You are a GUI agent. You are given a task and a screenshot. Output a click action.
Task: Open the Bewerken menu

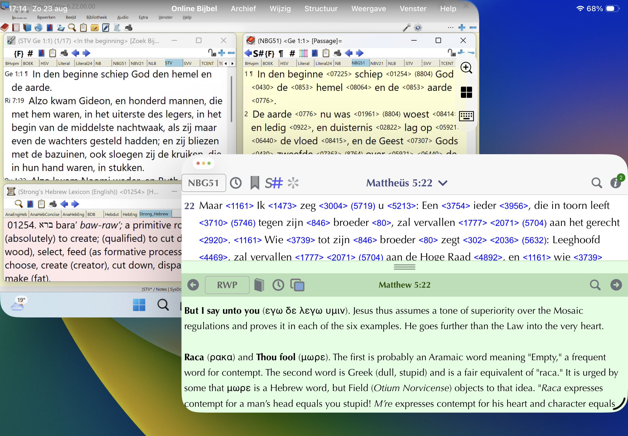(x=46, y=17)
